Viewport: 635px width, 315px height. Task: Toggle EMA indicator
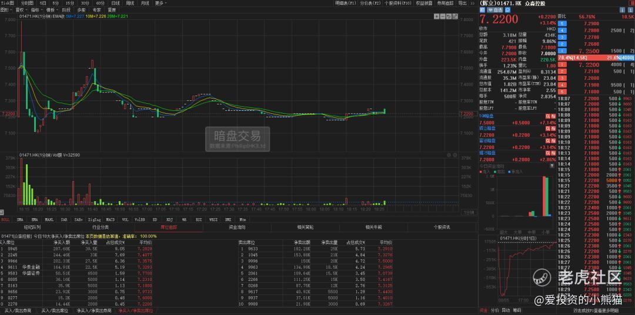tap(35, 220)
